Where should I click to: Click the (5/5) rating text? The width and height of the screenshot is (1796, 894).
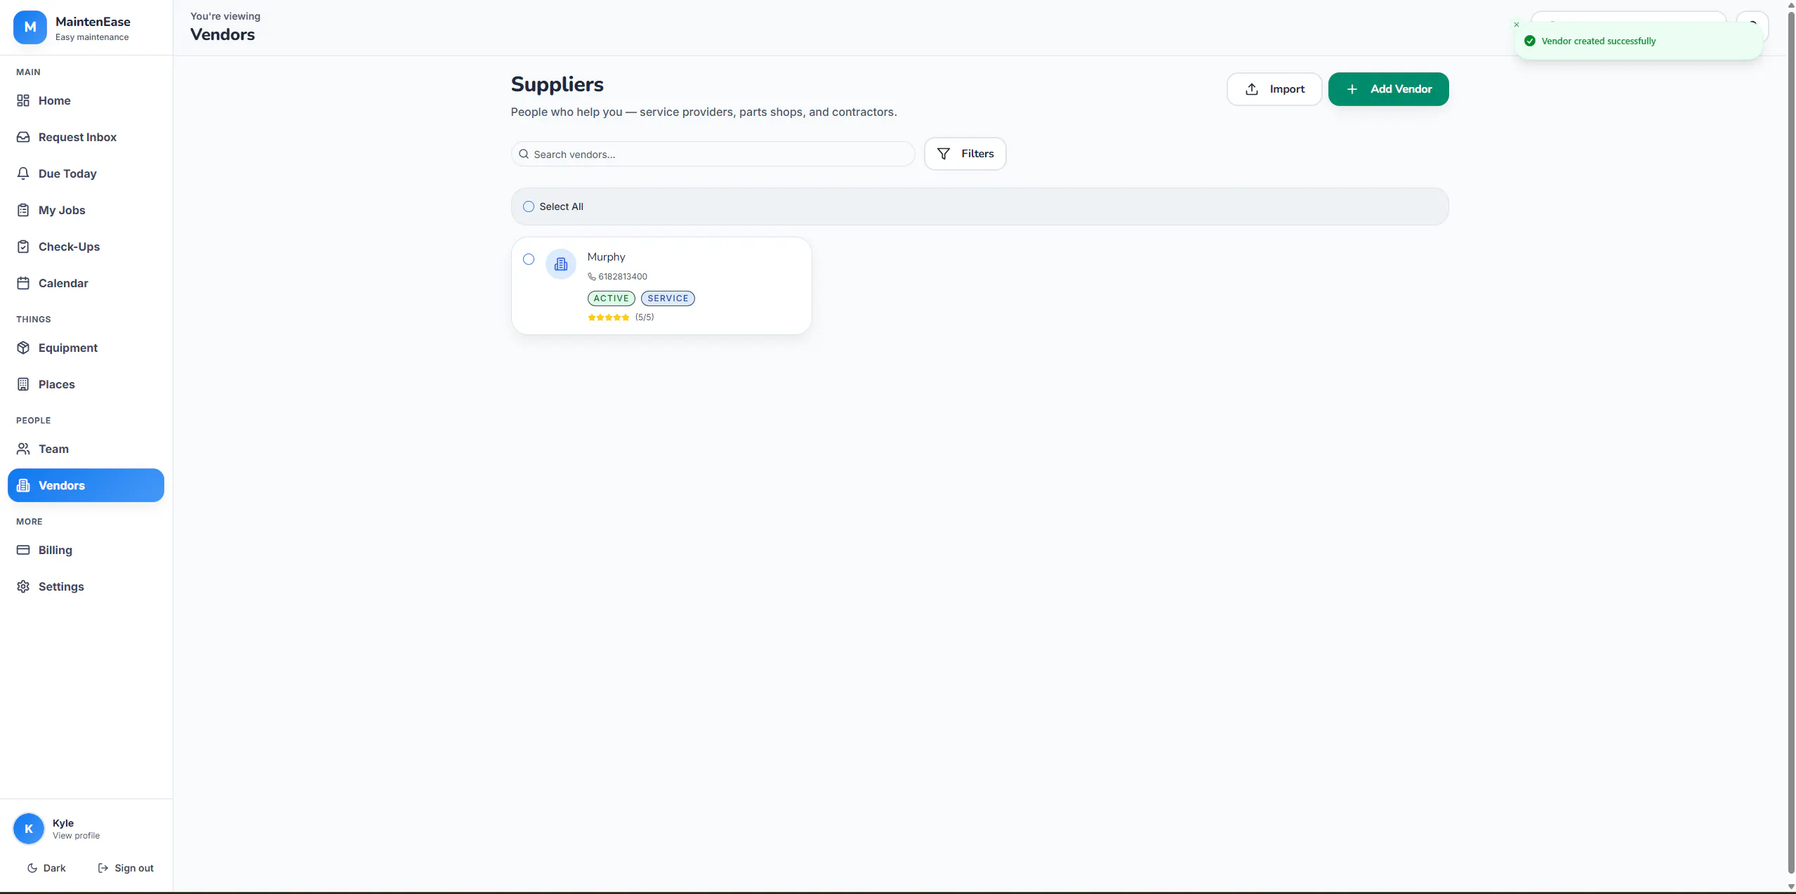point(645,317)
